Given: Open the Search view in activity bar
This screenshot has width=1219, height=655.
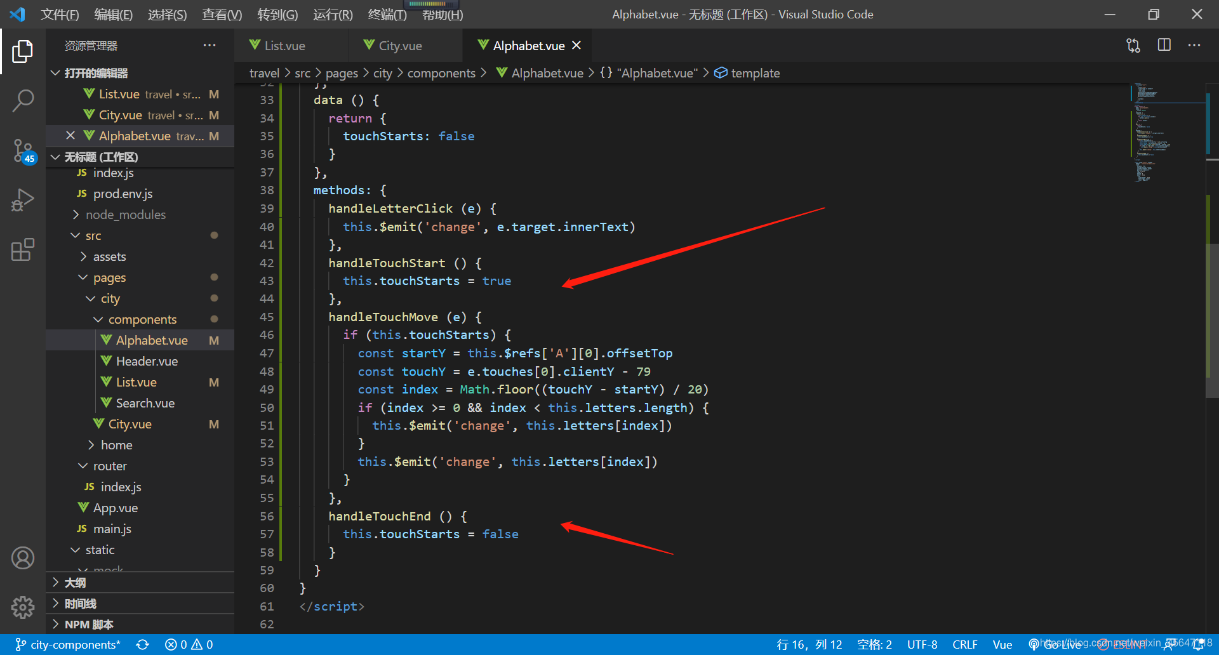Looking at the screenshot, I should click(23, 100).
